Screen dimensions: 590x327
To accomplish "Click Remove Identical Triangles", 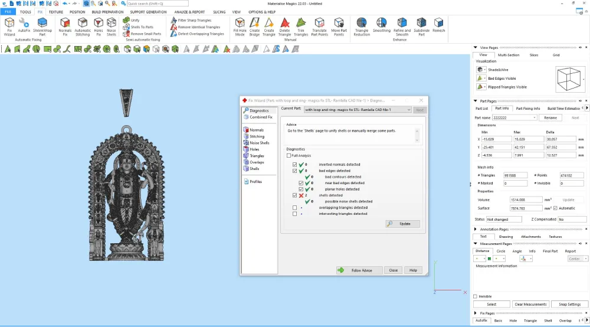I will pos(195,27).
